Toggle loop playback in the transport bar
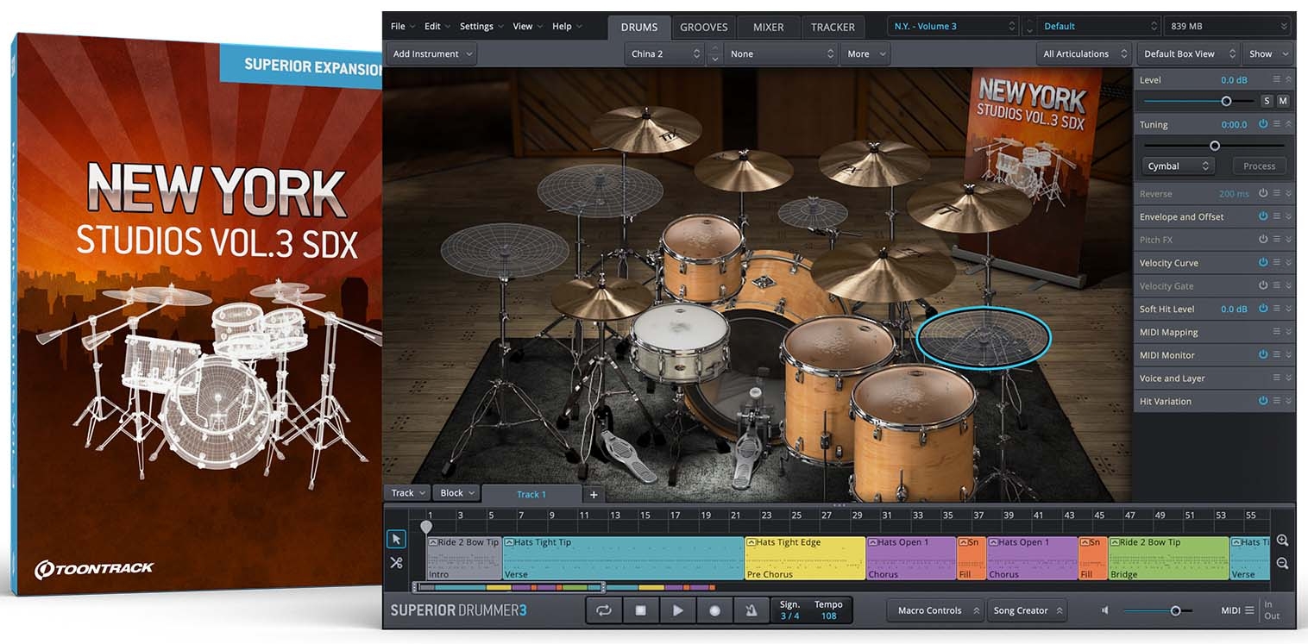The width and height of the screenshot is (1308, 644). click(604, 610)
